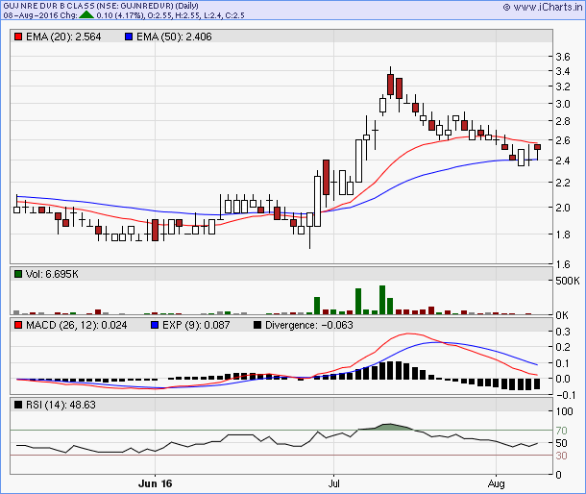This screenshot has height=494, width=586.
Task: Click the 1.6 price axis label
Action: point(563,264)
